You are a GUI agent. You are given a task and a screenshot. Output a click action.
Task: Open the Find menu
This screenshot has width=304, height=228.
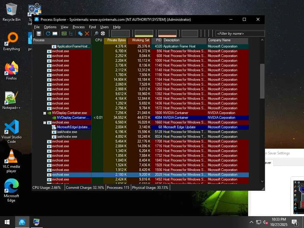pos(92,27)
